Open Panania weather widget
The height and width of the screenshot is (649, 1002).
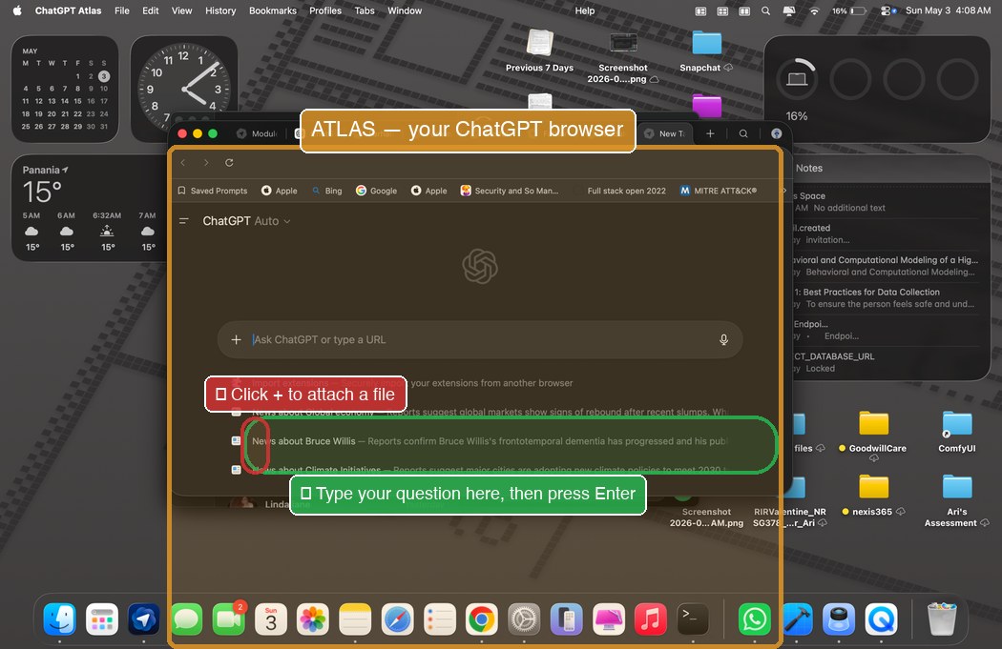[x=90, y=208]
